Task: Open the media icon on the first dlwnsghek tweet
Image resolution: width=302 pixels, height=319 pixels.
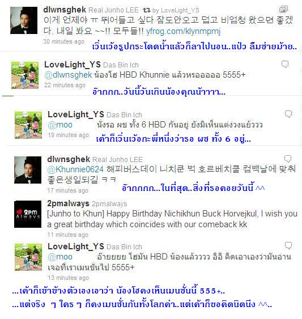Action: coord(283,10)
